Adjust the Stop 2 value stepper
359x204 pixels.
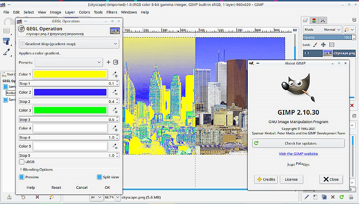click(x=117, y=101)
